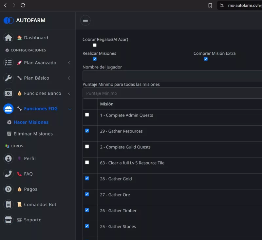Expand Plan Avanzado submenu chevron
Viewport: 262px width, 240px height.
(x=69, y=63)
